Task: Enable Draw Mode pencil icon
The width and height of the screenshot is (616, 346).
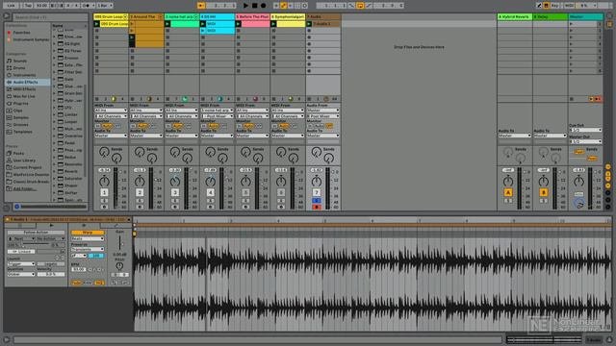Action: coord(539,6)
